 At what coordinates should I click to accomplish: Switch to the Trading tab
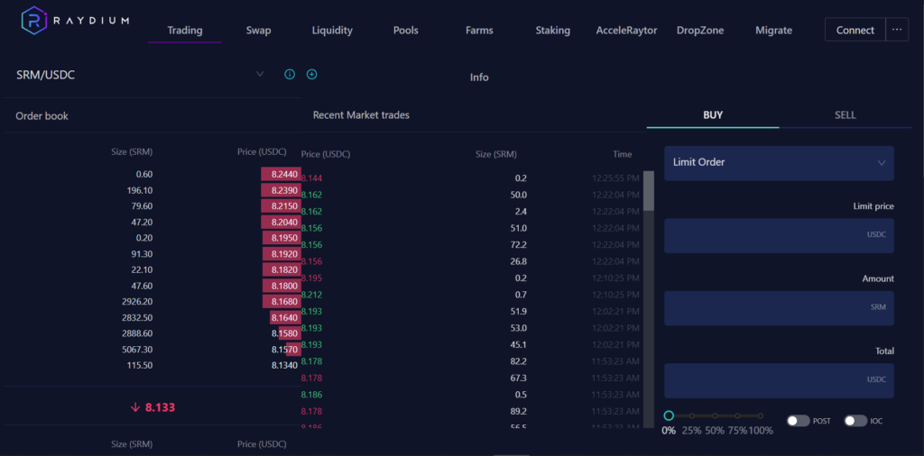[184, 31]
